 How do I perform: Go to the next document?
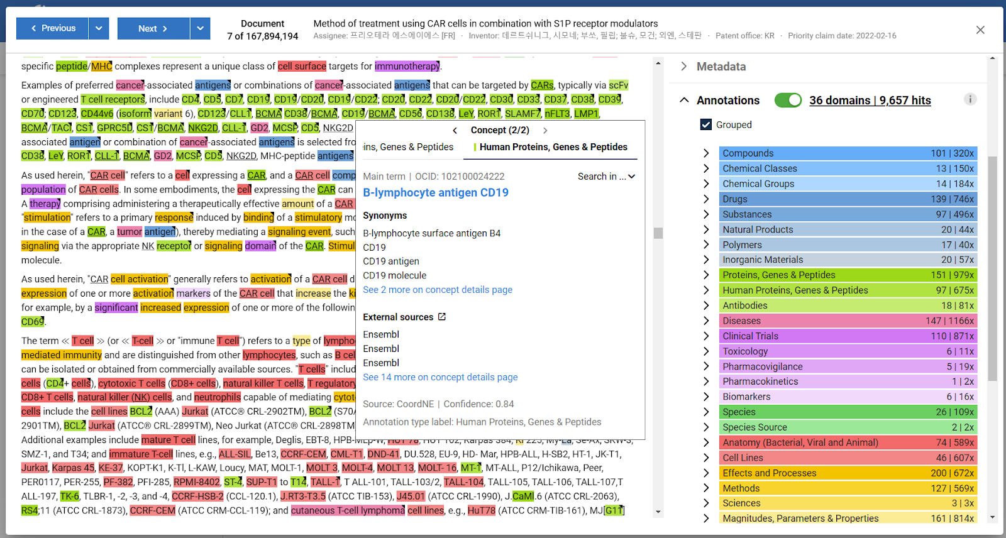[153, 28]
